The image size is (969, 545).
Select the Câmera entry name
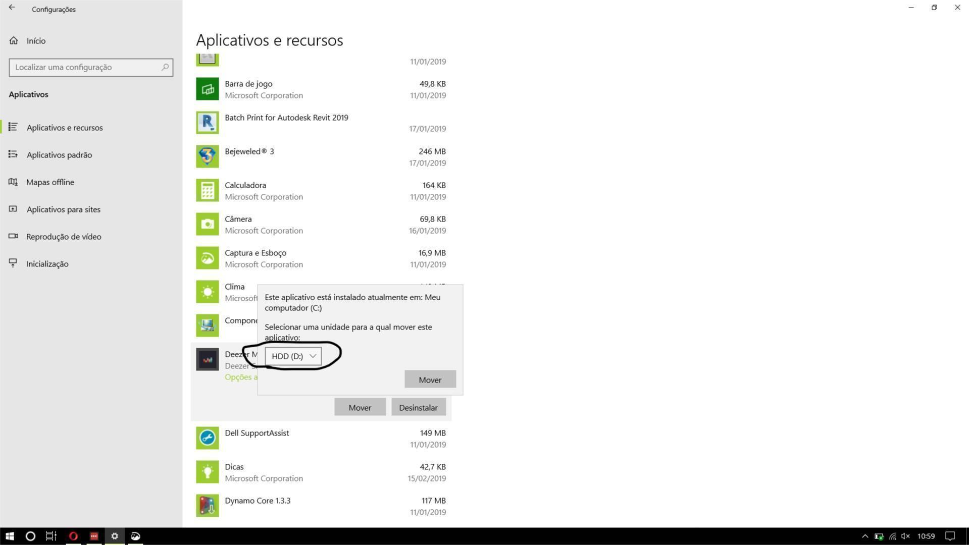click(x=238, y=219)
